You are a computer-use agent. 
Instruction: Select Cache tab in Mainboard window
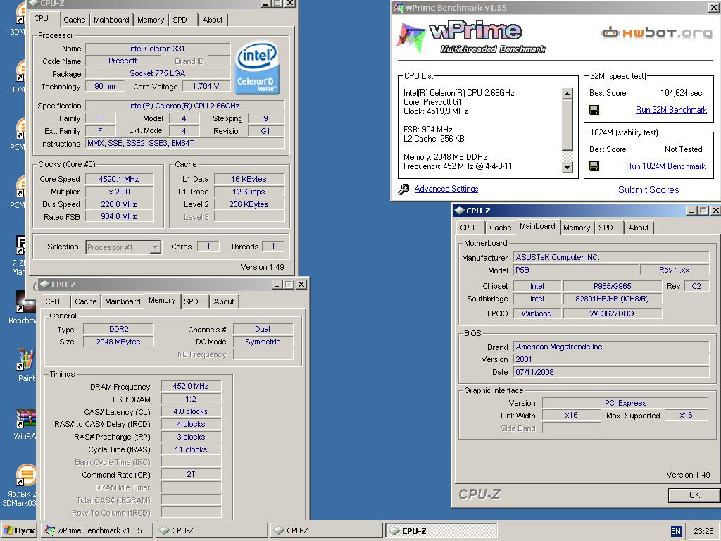point(501,228)
